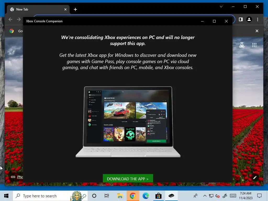Maximize the Xbox Console Companion window
Screen dimensions: 268x201
point(214,21)
